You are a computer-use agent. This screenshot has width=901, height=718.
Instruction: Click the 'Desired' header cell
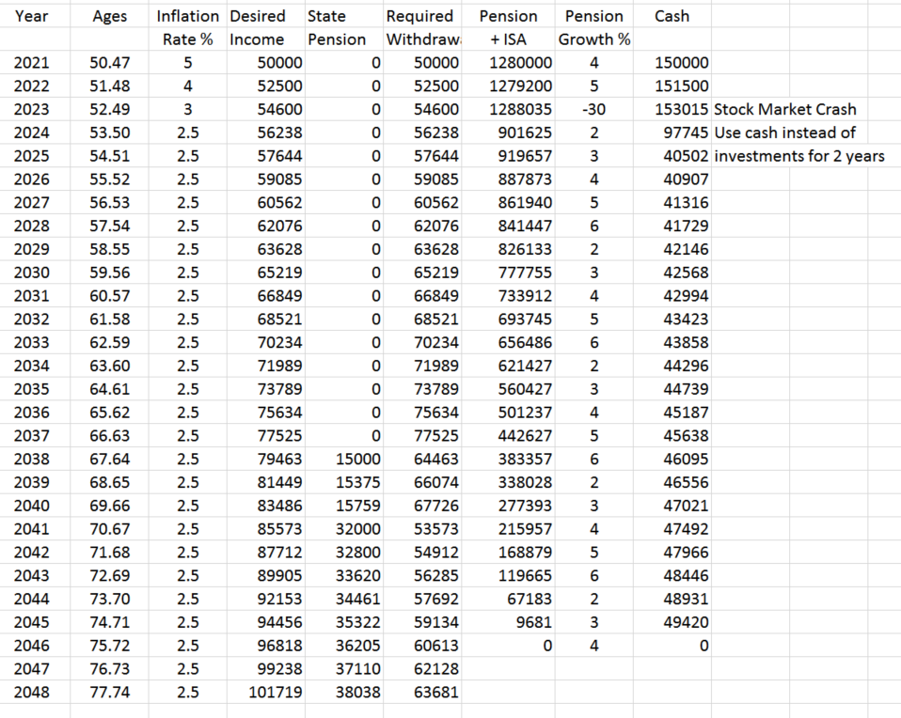pos(265,16)
